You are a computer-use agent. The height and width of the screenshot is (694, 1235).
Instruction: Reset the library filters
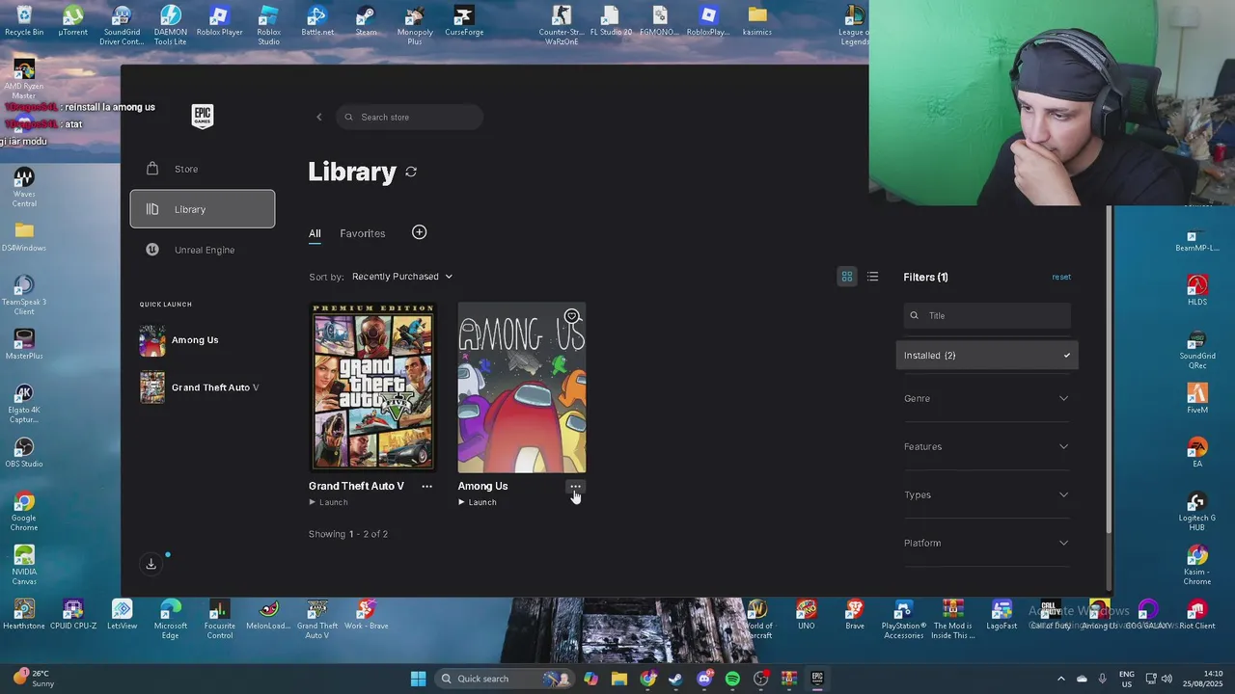point(1061,277)
